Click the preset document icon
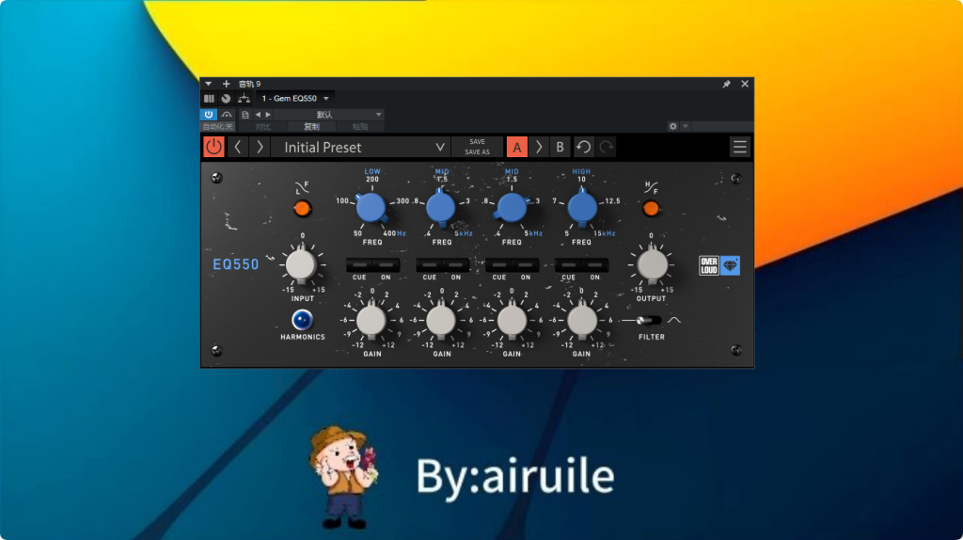Screen dimensions: 963x540 pos(245,115)
